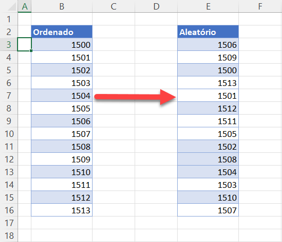
Task: Click the fill handle of cell A3
Action: click(x=31, y=51)
